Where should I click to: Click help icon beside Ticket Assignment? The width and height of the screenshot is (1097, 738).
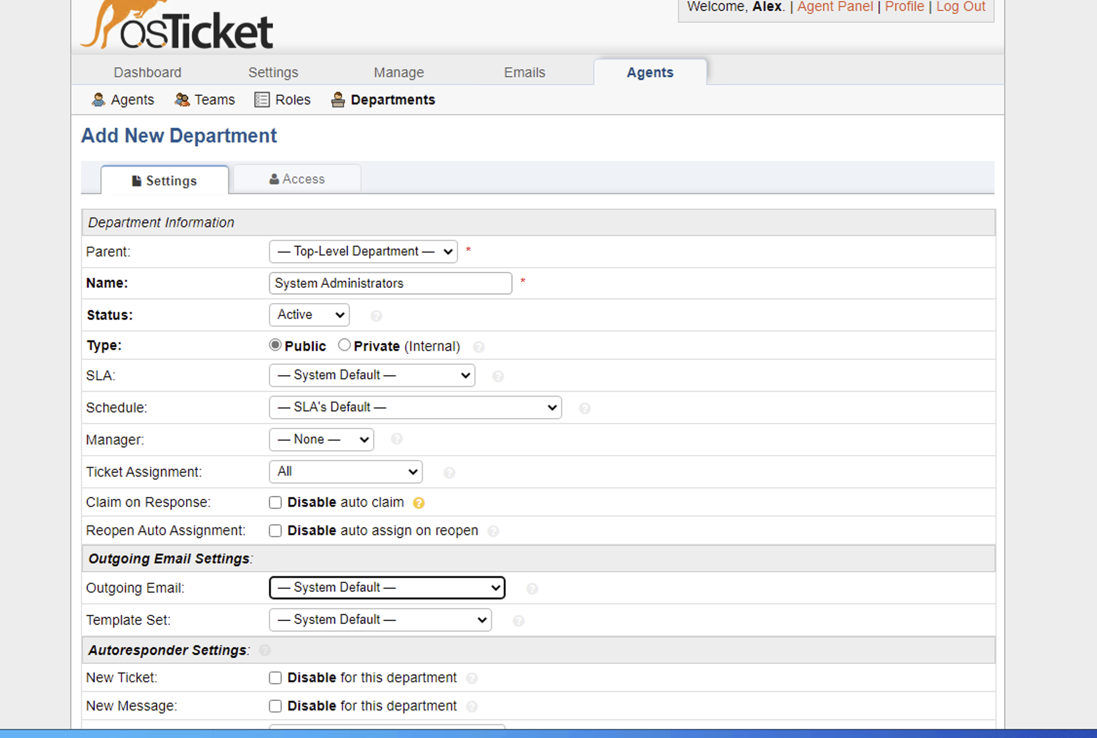449,472
